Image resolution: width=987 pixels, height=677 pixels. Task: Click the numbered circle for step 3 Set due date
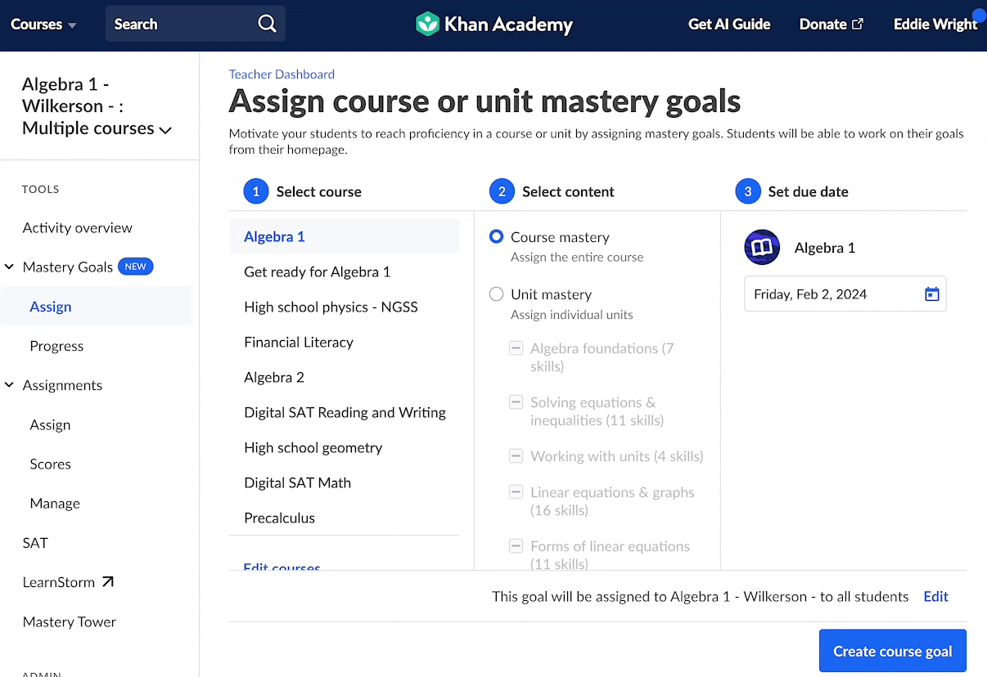(748, 191)
